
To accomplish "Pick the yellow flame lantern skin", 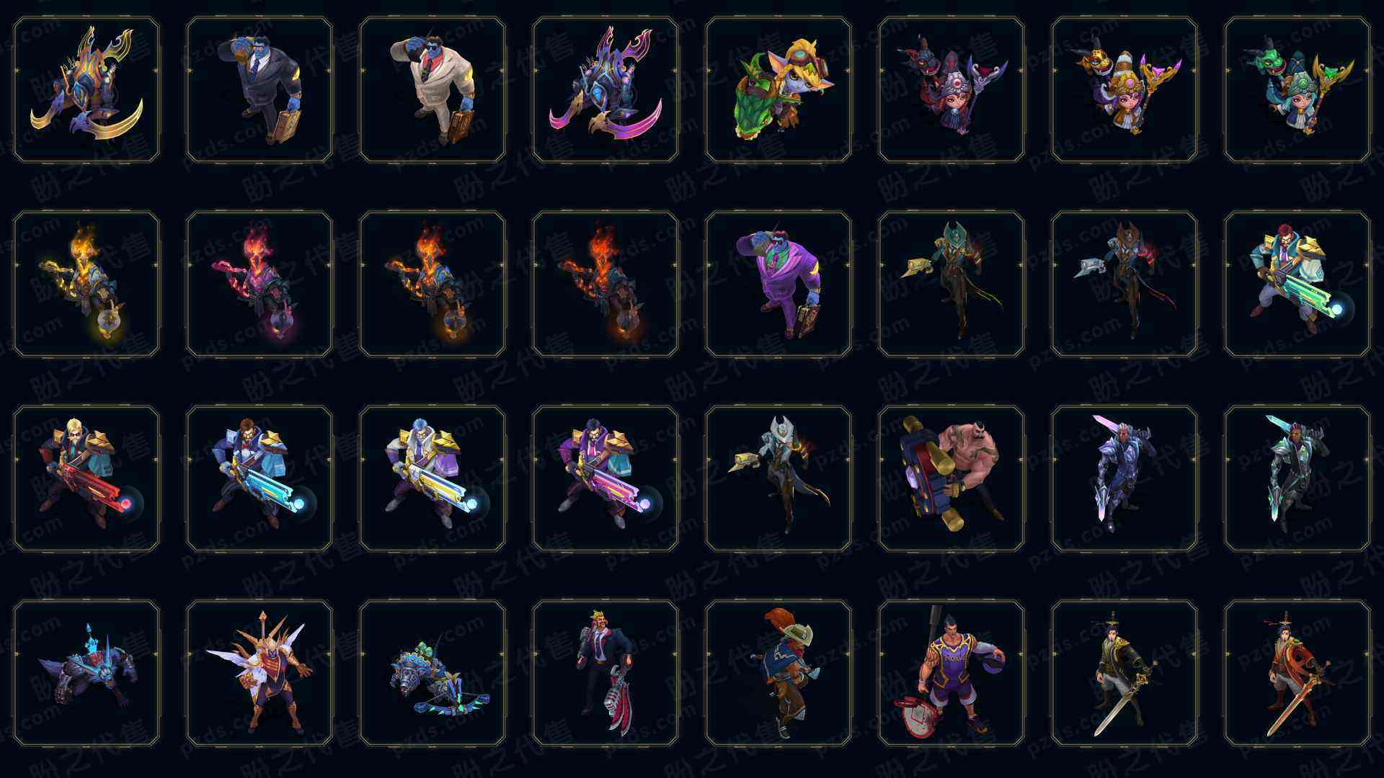I will point(86,284).
